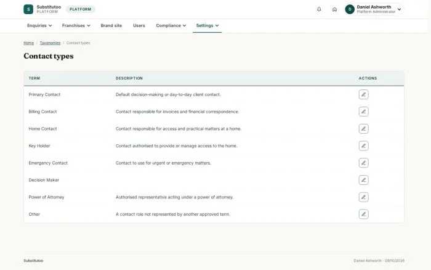Click the 'Contact types' breadcrumb text
The height and width of the screenshot is (270, 431).
[x=78, y=43]
